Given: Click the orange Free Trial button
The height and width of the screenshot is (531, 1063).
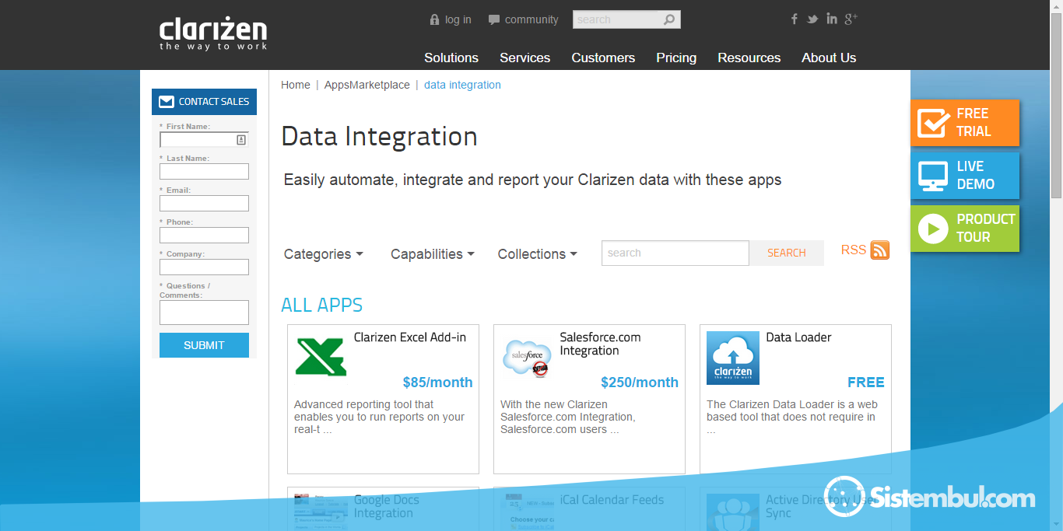Looking at the screenshot, I should coord(964,123).
